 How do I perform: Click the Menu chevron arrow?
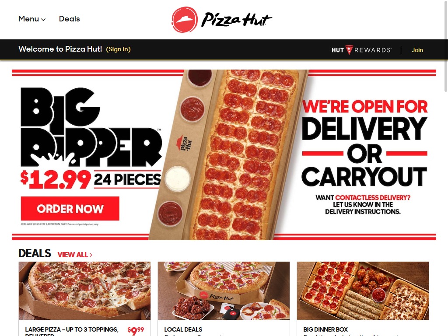point(43,19)
